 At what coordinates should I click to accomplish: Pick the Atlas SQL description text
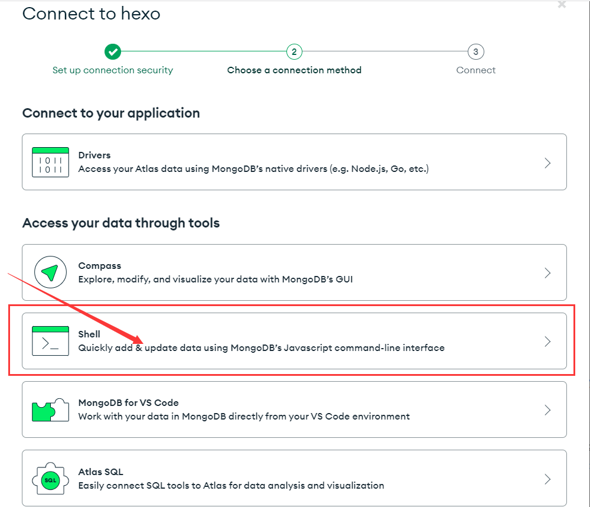click(231, 486)
